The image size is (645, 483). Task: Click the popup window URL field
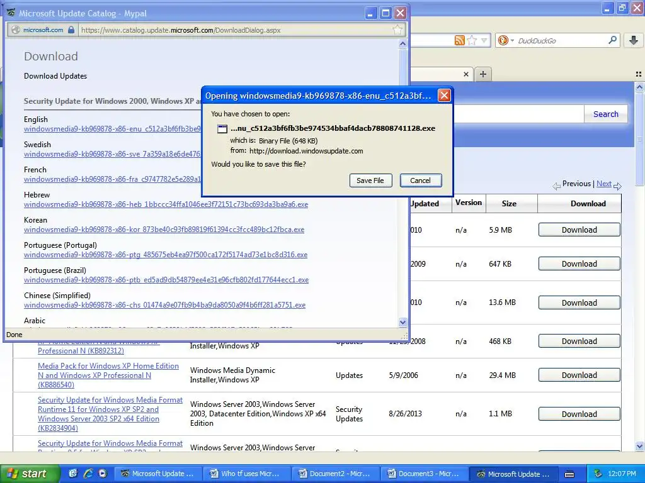pyautogui.click(x=234, y=30)
